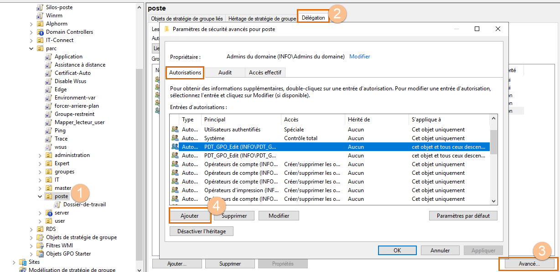Image resolution: width=560 pixels, height=272 pixels.
Task: Collapse the parc organizational unit
Action: pyautogui.click(x=31, y=48)
